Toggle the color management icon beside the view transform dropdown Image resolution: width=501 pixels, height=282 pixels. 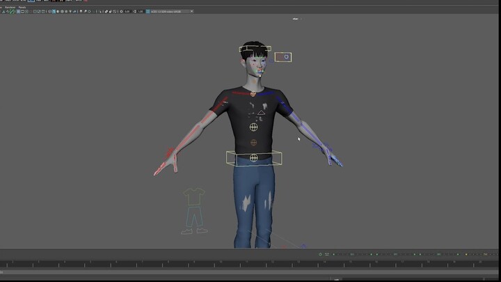[148, 12]
